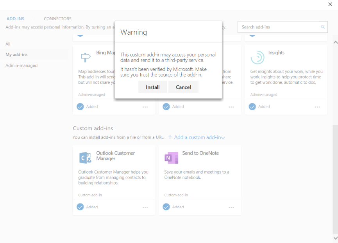Viewport: 338px width, 243px height.
Task: Open the Send to OneNote title
Action: [200, 153]
